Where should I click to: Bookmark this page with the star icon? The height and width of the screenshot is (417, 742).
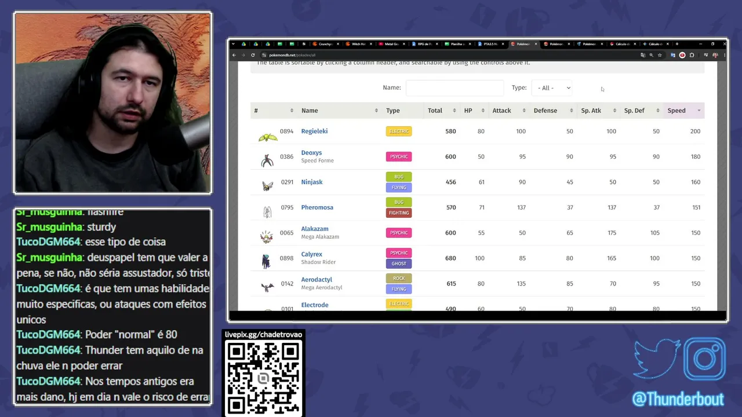[660, 55]
